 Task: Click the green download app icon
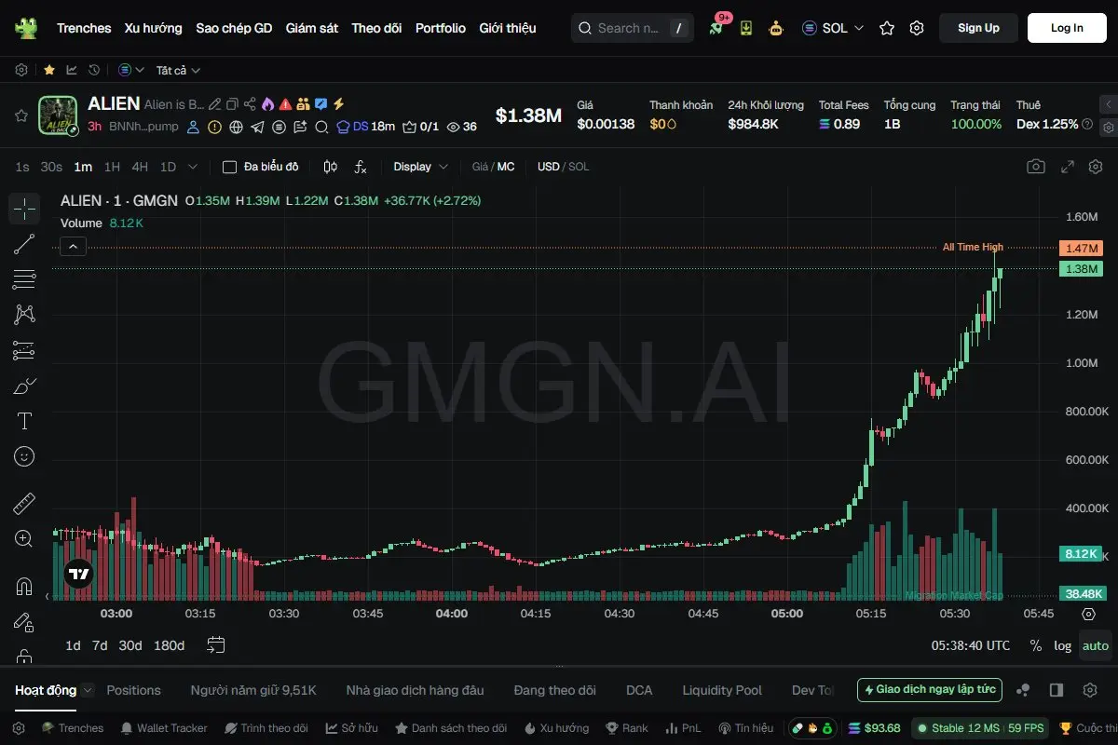click(x=746, y=28)
